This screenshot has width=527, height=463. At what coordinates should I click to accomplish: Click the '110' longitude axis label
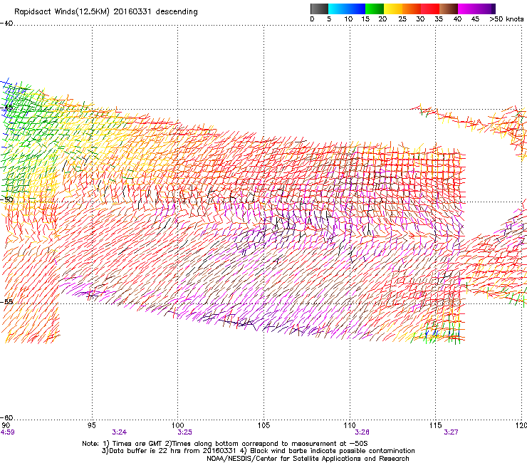point(350,426)
